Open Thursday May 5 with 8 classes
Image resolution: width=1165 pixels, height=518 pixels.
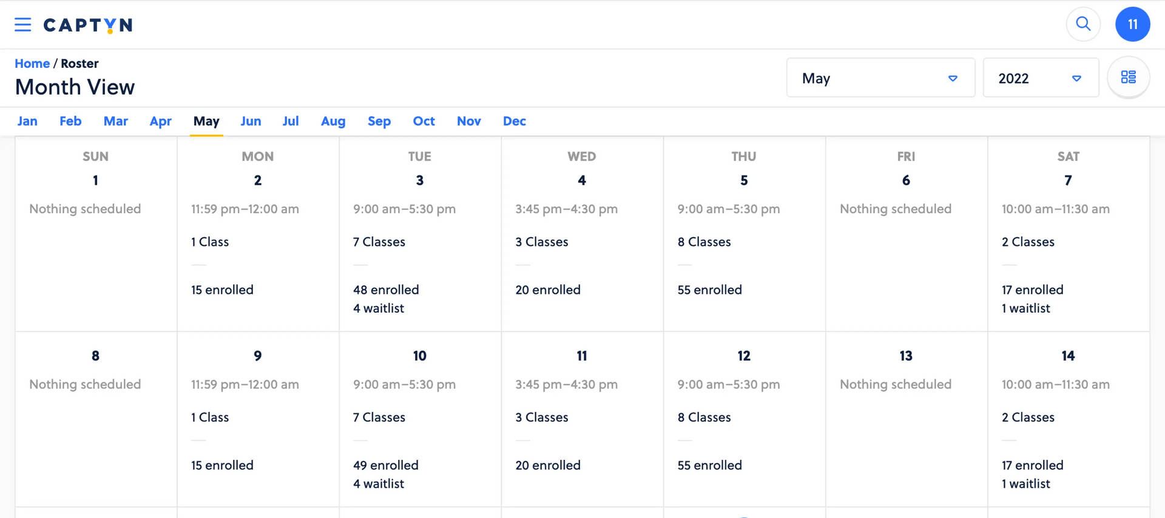pos(744,242)
